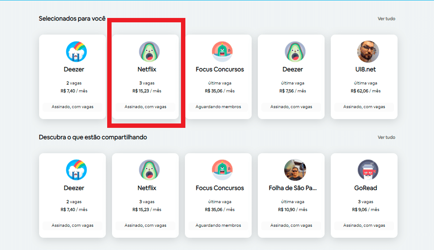The image size is (434, 250).
Task: Select 'Deezer' title in Descubra section
Action: click(74, 188)
